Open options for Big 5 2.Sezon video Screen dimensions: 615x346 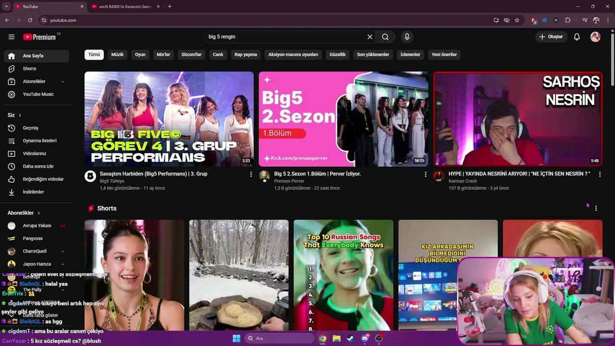coord(425,174)
